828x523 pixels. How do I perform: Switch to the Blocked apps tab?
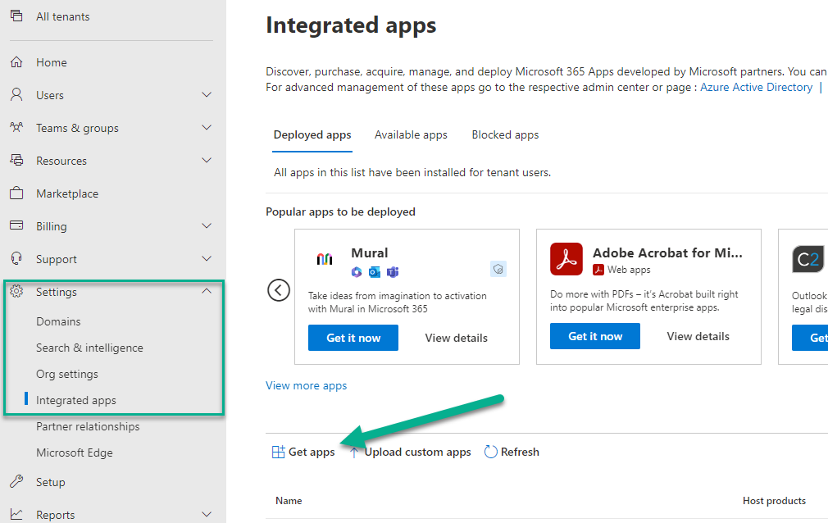[x=505, y=134]
